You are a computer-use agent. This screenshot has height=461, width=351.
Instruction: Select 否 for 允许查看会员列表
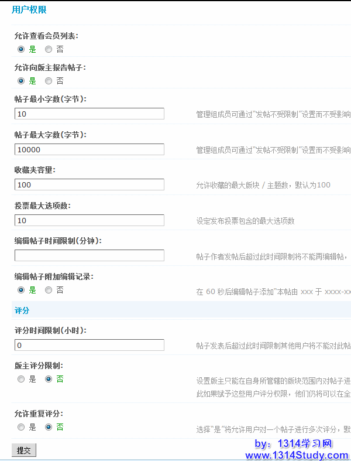coord(49,49)
